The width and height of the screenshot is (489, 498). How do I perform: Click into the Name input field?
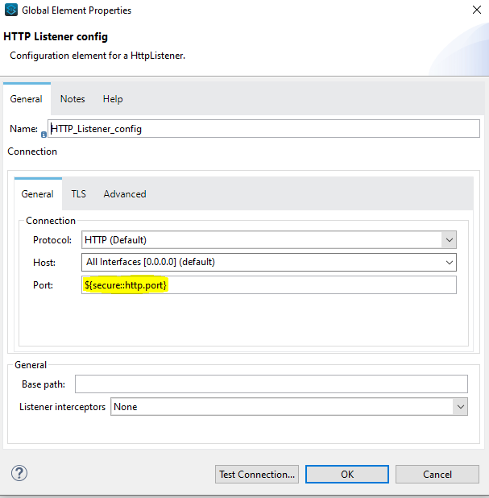(263, 129)
